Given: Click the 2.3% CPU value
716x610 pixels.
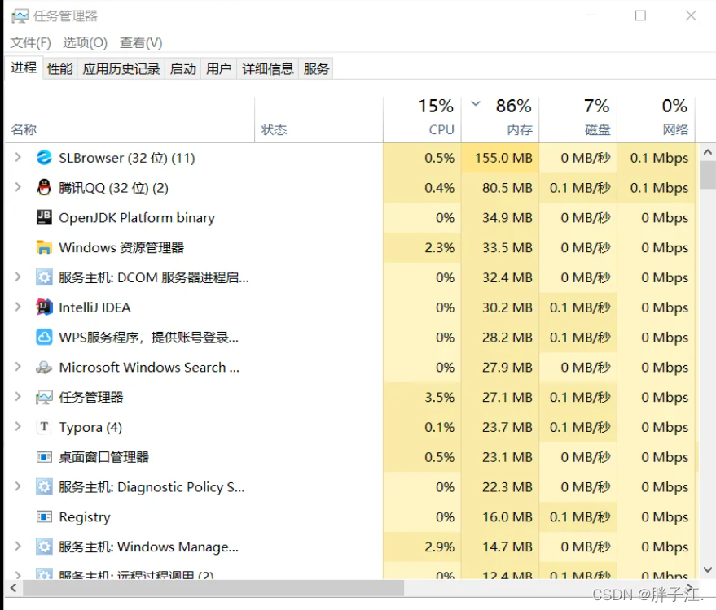Looking at the screenshot, I should coord(439,247).
